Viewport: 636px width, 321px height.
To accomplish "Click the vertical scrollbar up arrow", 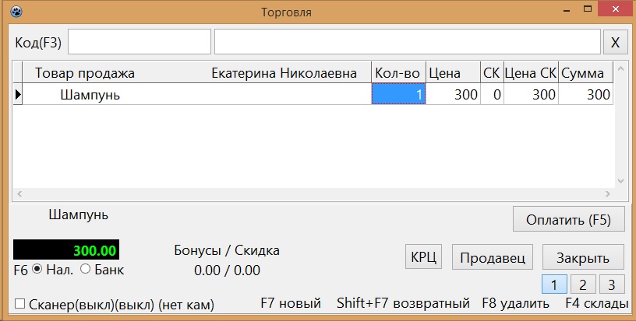I will click(620, 68).
